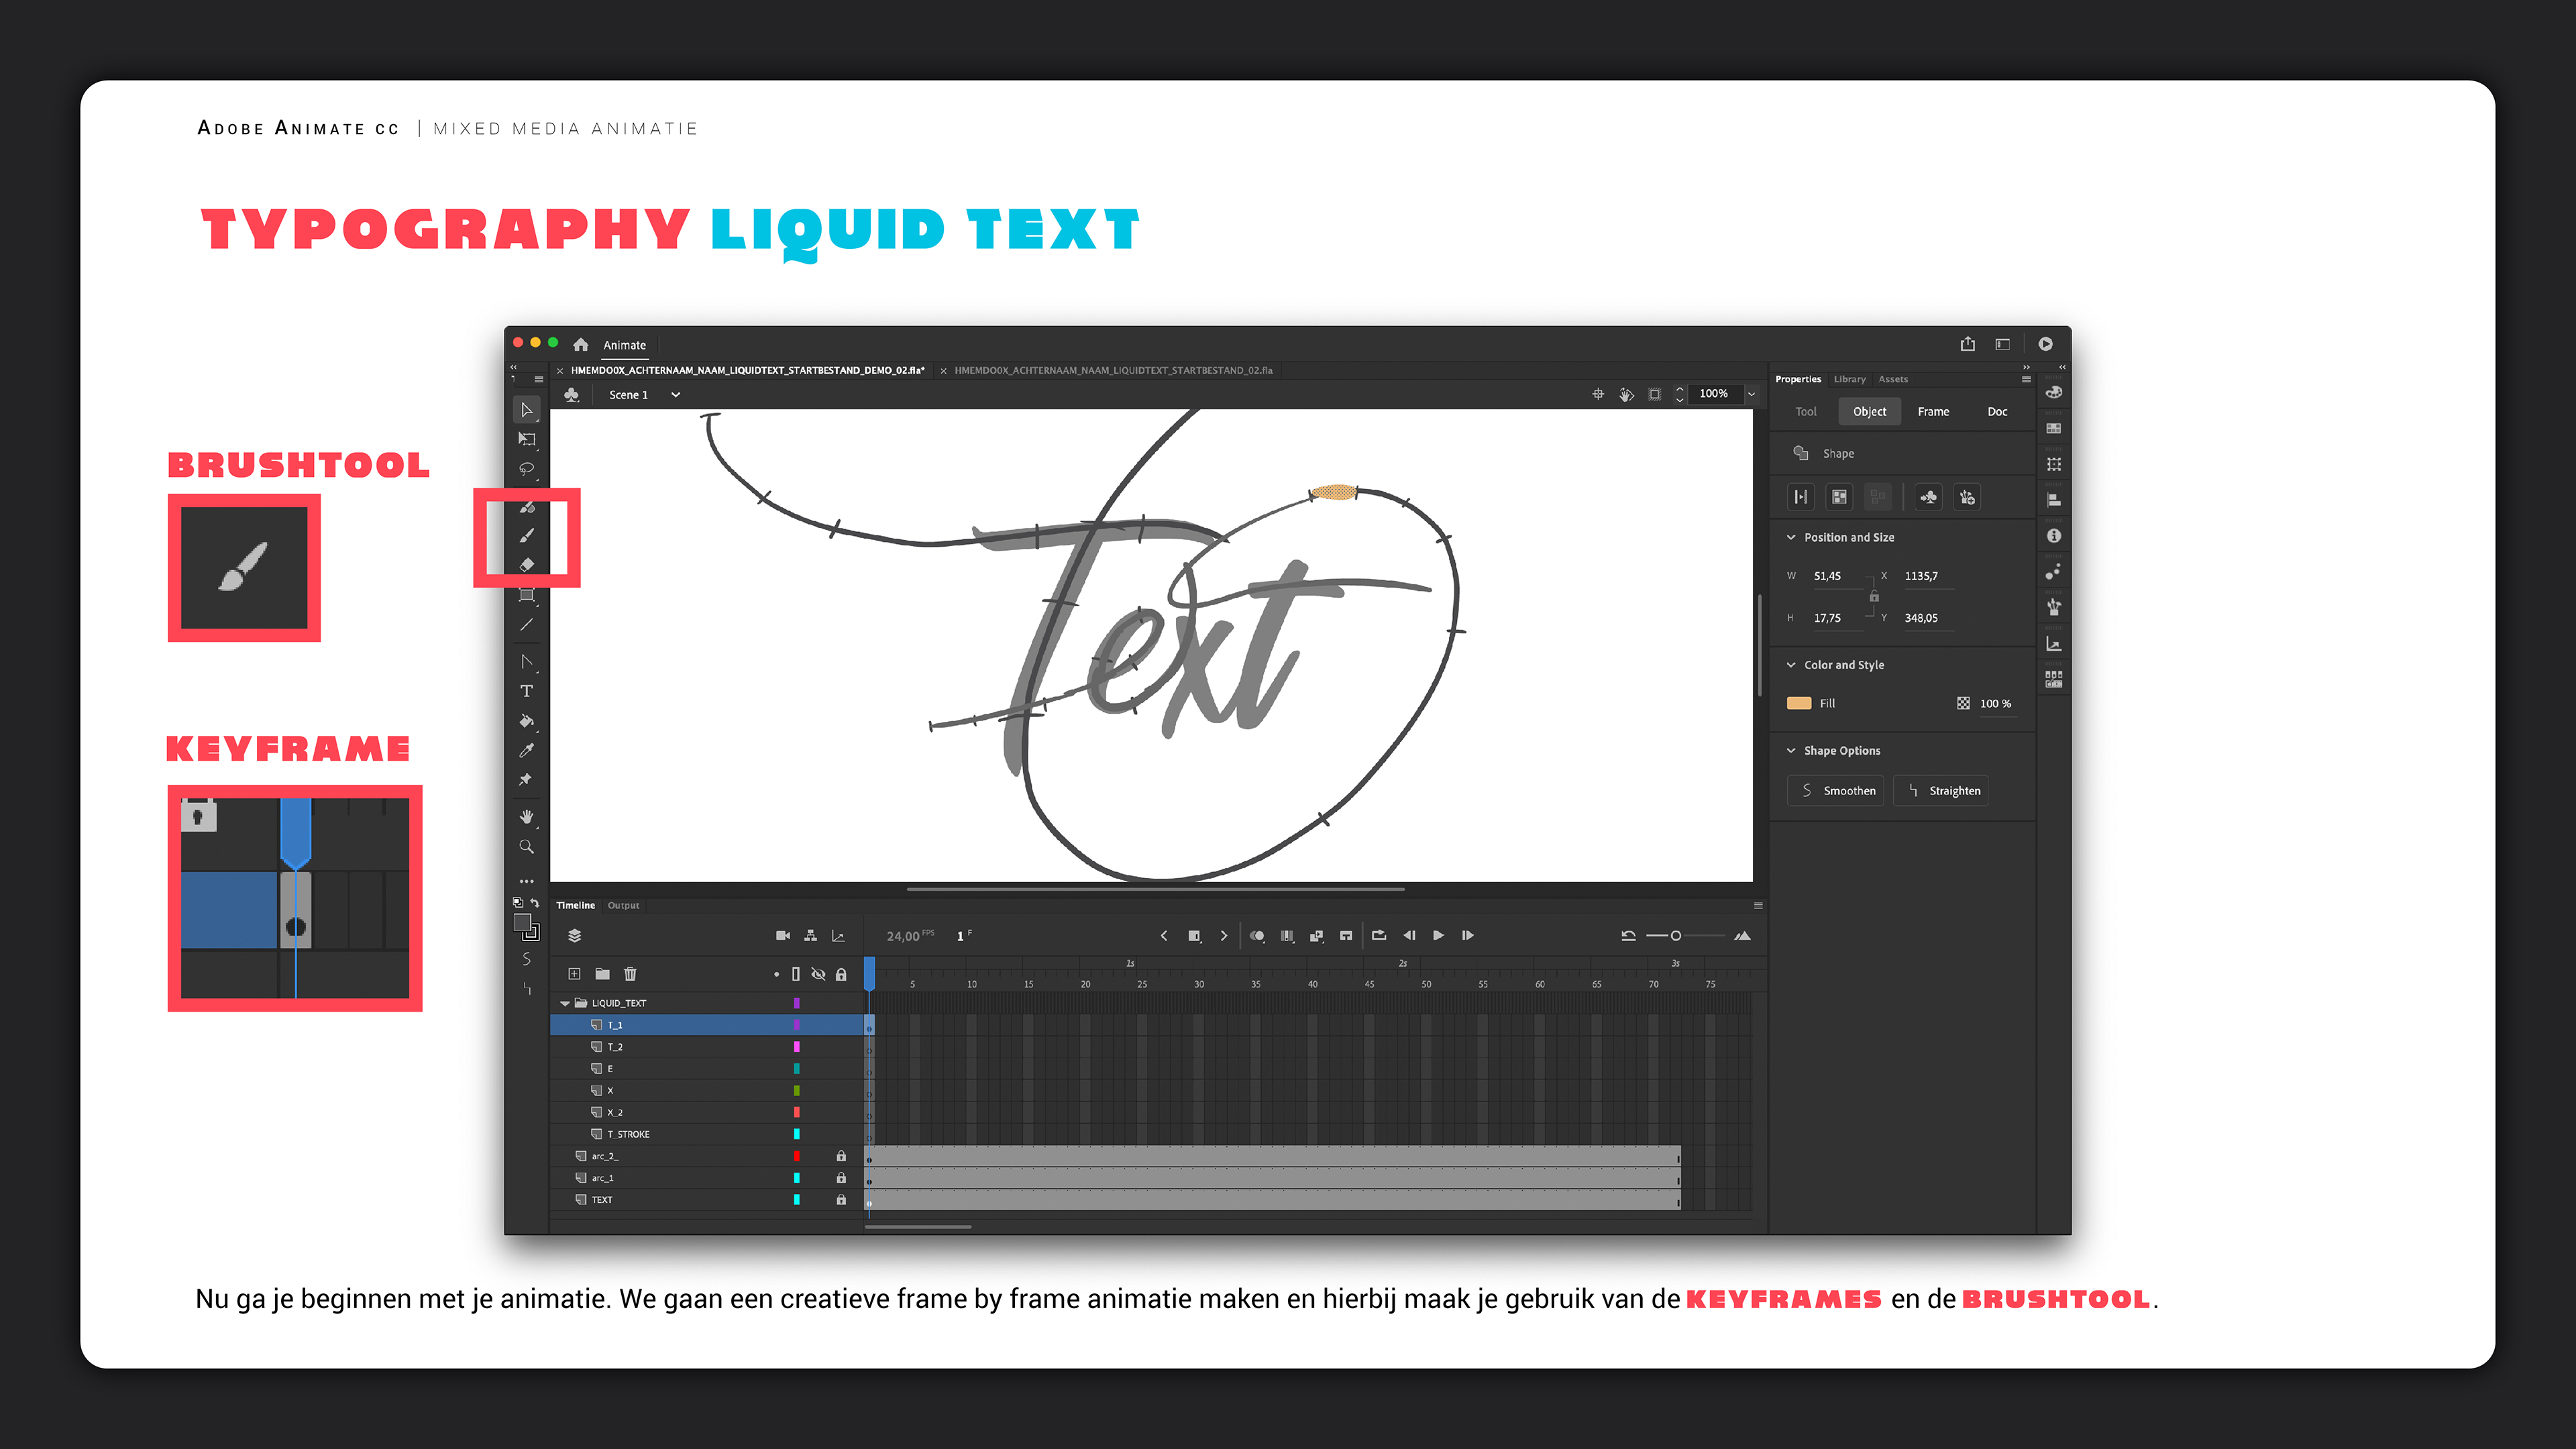
Task: Unlock the arc_2_ layer
Action: [841, 1156]
